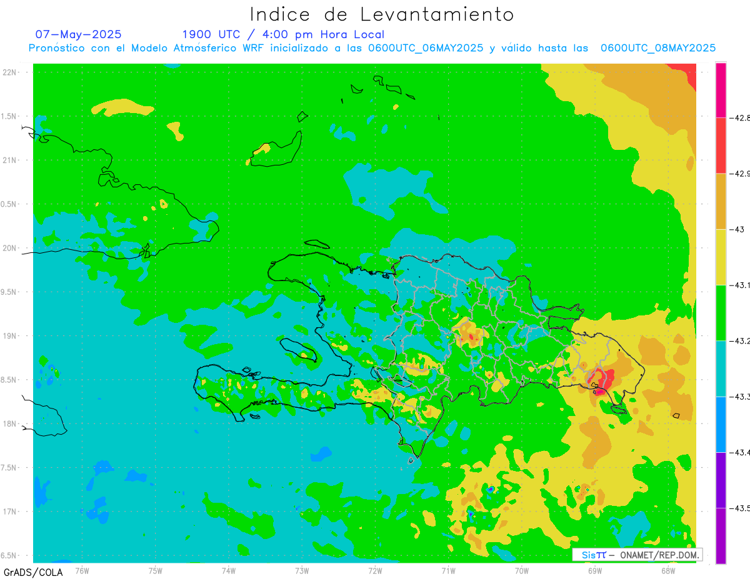Click the '1900 UTC / 4:00 pm Hora Local' time text

(x=283, y=34)
